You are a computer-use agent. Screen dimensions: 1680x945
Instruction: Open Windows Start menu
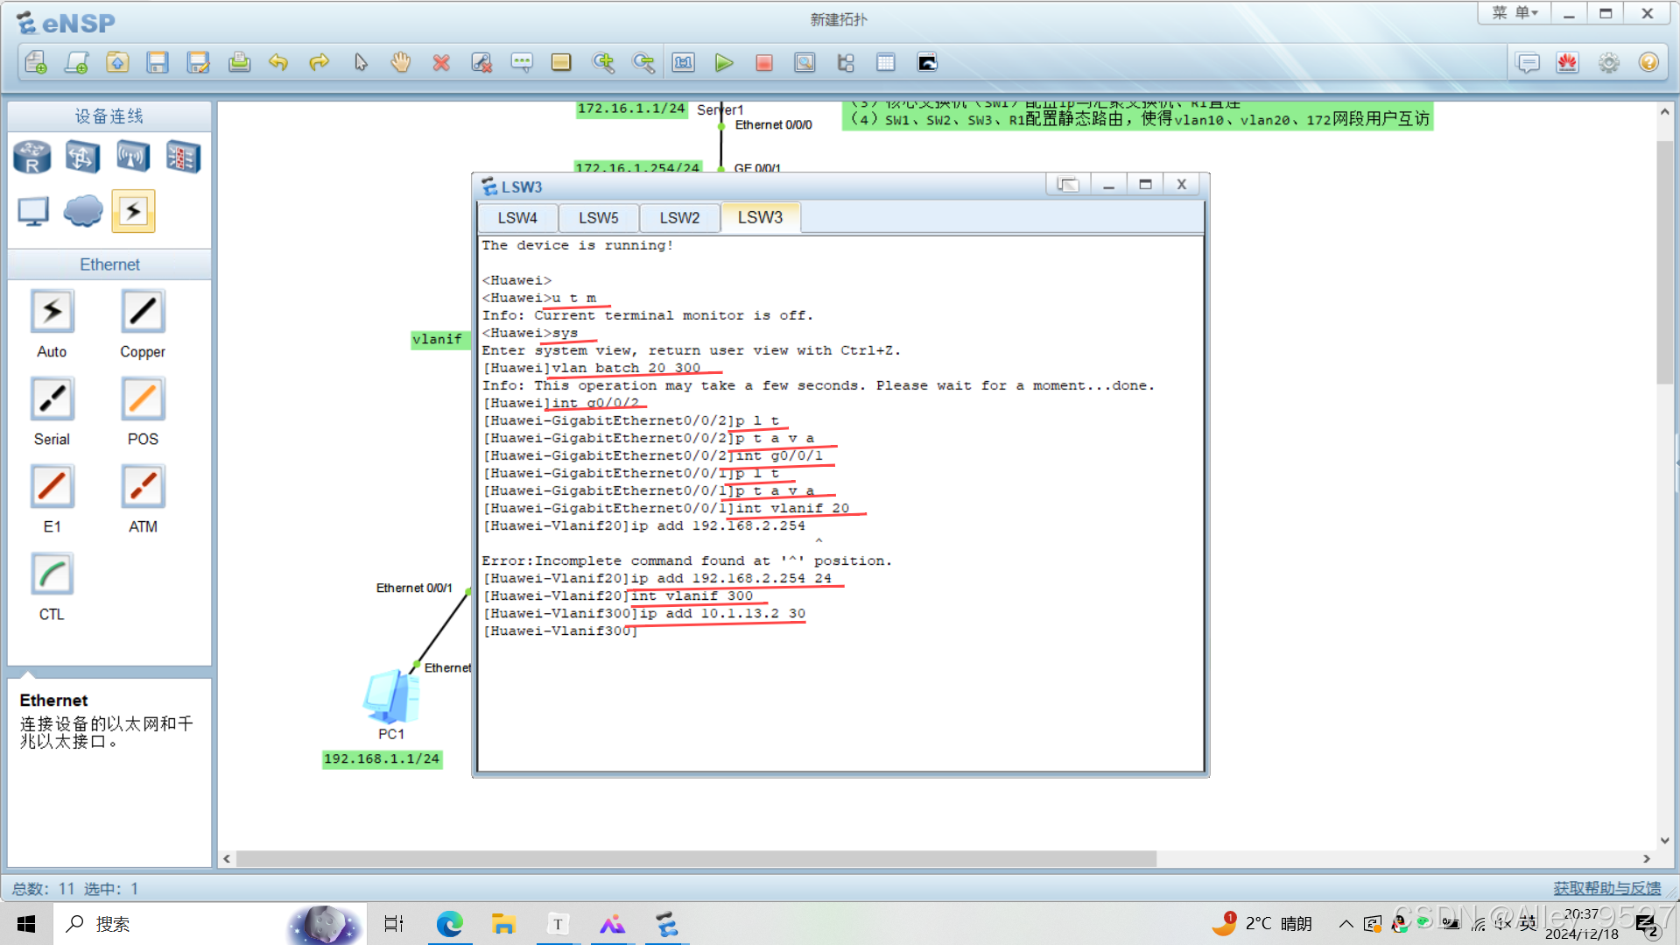click(26, 924)
